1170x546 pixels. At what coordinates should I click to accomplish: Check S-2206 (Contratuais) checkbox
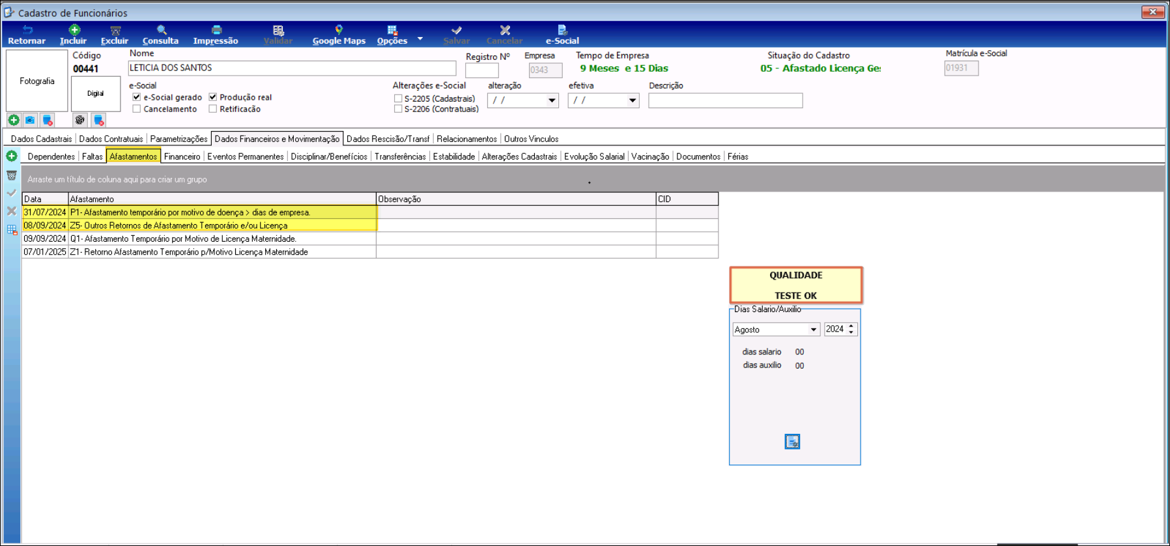click(398, 109)
